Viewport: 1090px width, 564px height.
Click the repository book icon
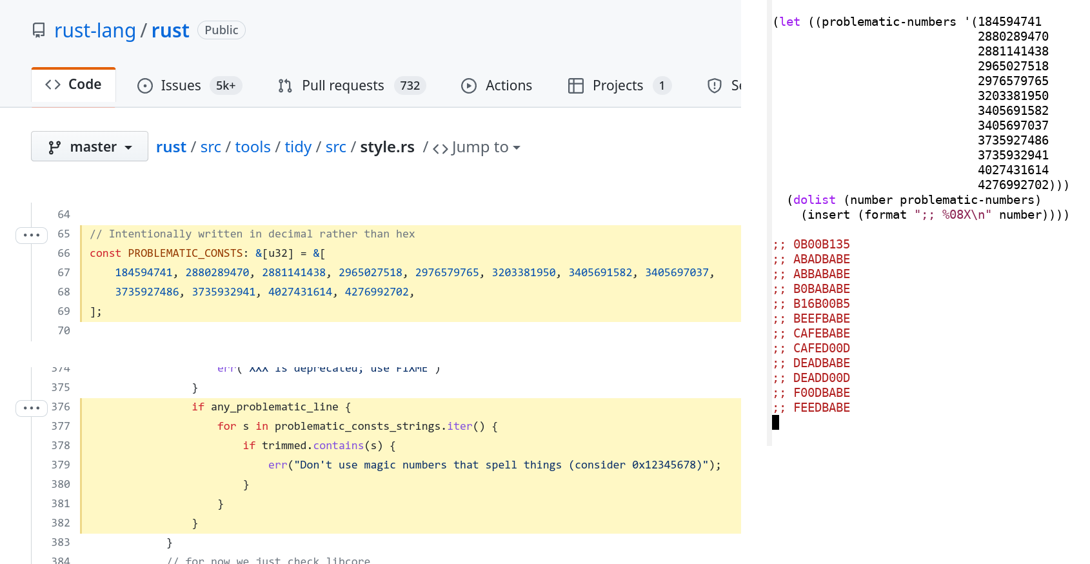pyautogui.click(x=39, y=30)
